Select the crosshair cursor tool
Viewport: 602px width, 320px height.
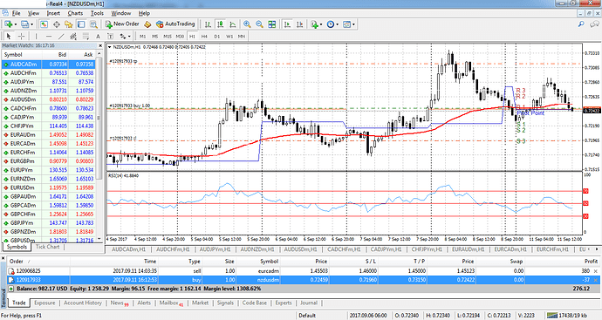click(22, 36)
